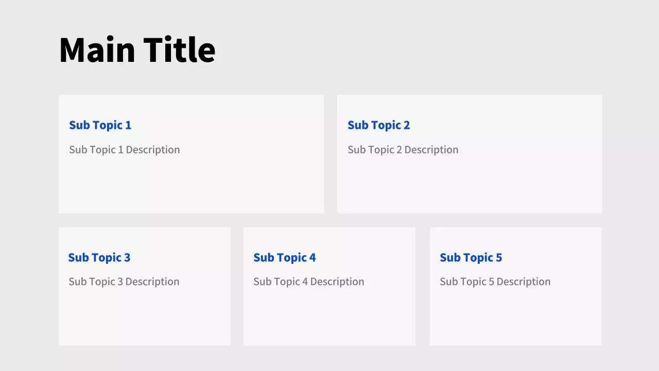
Task: Click the Main Title heading text
Action: tap(137, 50)
